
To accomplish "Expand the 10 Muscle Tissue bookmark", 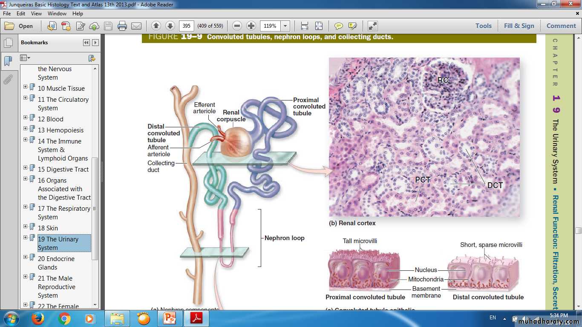I will click(x=25, y=87).
